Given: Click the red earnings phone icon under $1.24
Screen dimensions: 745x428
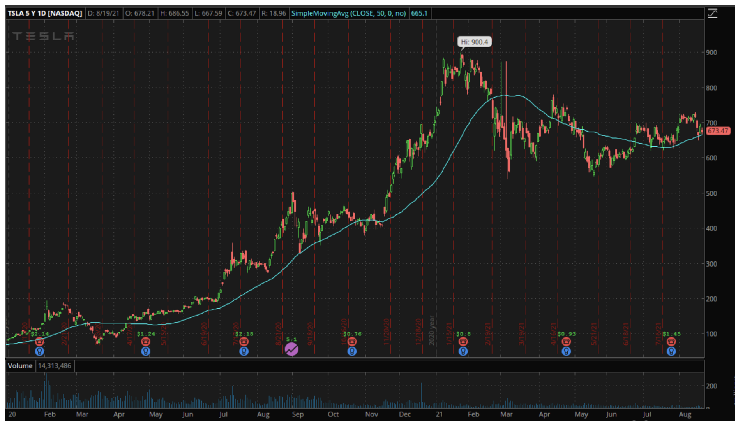Looking at the screenshot, I should [146, 342].
